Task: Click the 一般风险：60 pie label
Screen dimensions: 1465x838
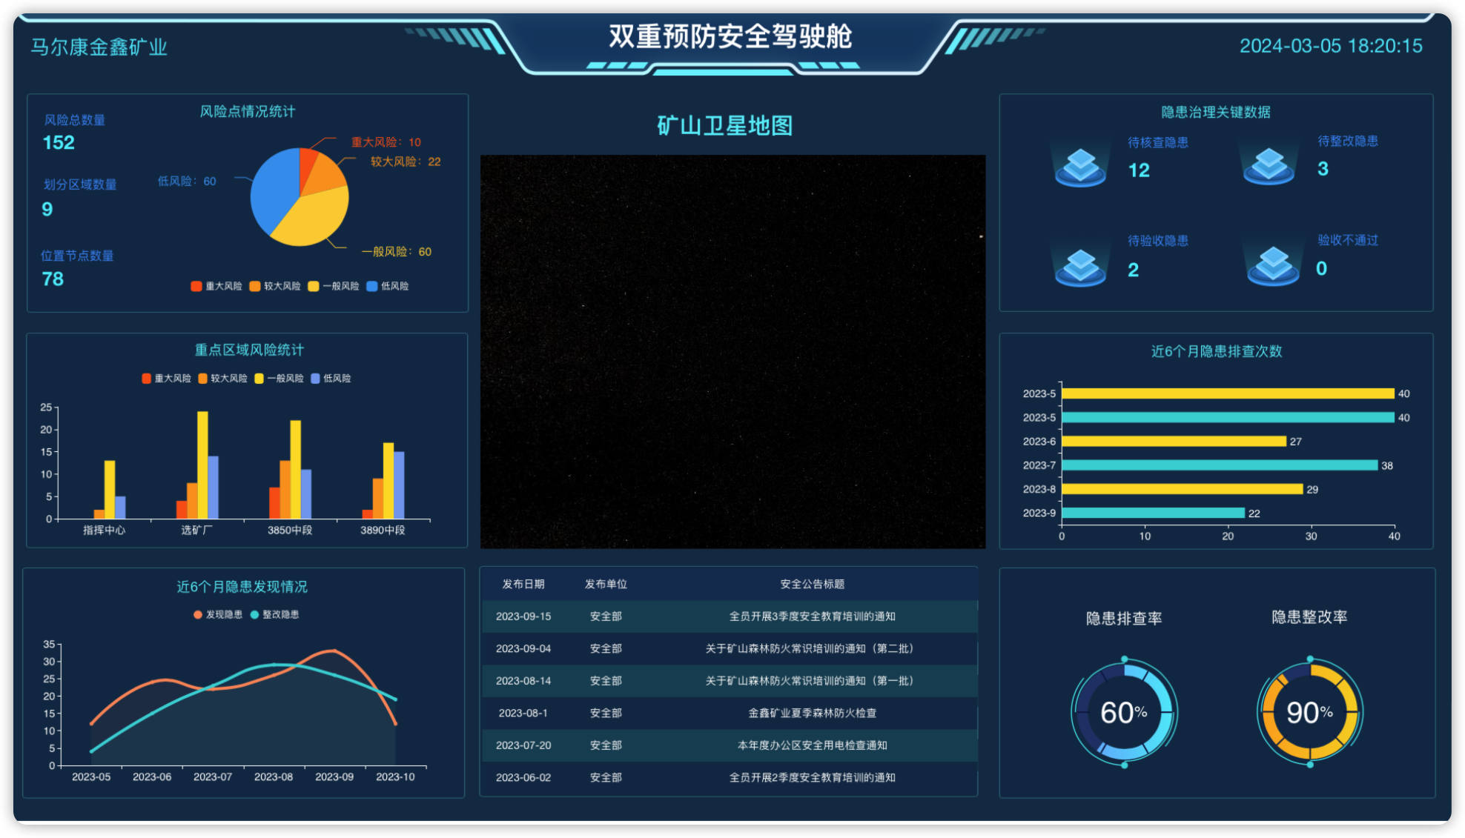Action: tap(397, 252)
